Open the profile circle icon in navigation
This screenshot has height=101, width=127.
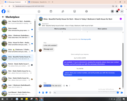[x=86, y=11]
